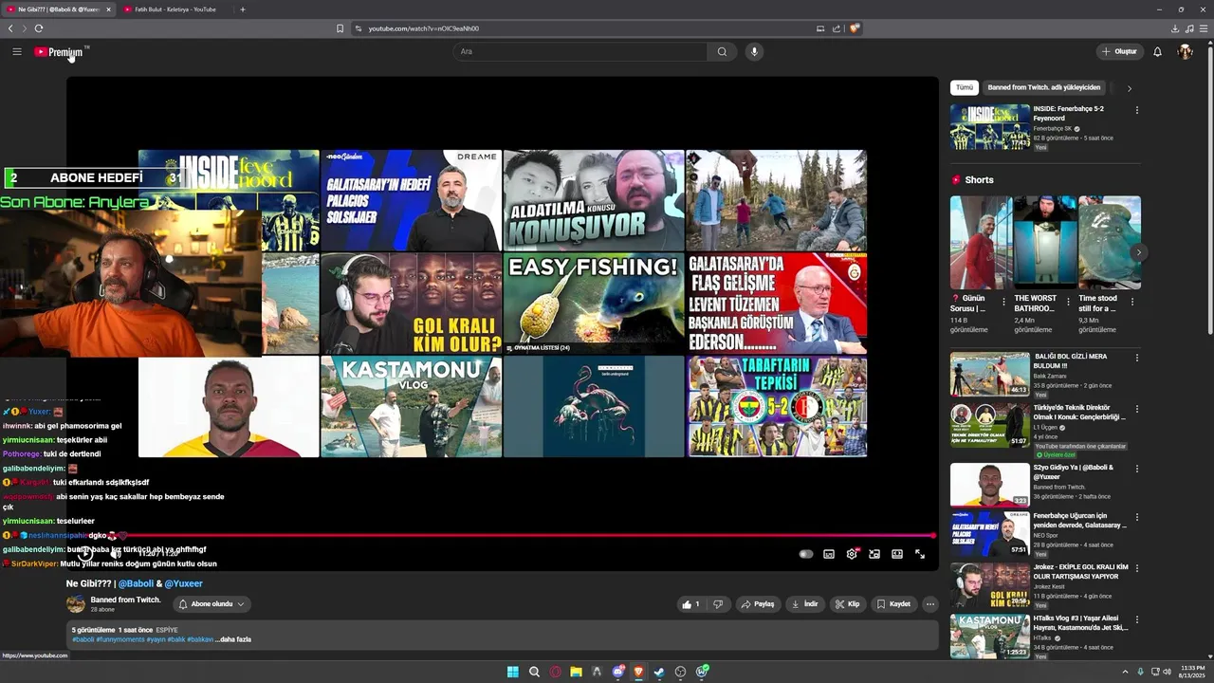Screen dimensions: 1214x683
Task: Open @Baboli channel link in title
Action: [136, 583]
